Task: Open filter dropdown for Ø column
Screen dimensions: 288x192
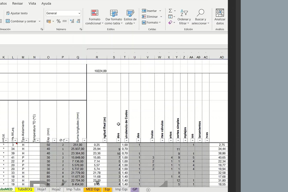Action: click(67, 141)
